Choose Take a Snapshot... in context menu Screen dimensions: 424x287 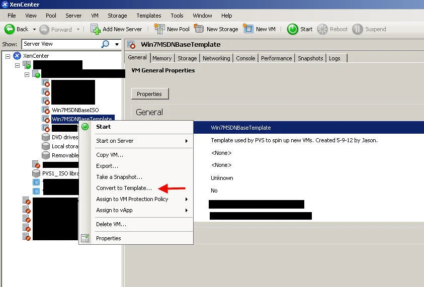coord(136,177)
